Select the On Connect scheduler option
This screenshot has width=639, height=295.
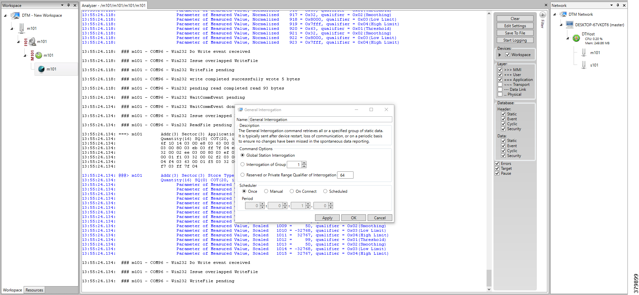point(292,191)
